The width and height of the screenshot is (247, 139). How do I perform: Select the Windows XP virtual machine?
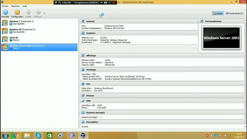(x=39, y=31)
